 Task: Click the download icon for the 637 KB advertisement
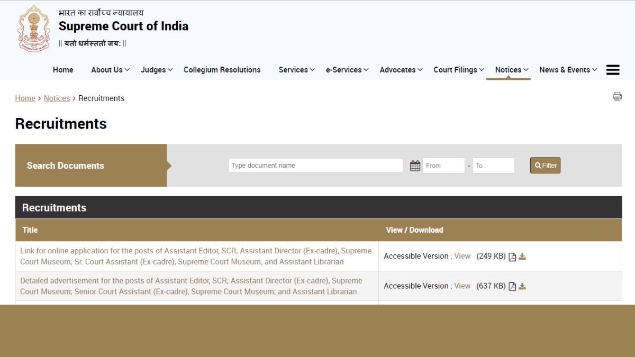[x=522, y=286]
